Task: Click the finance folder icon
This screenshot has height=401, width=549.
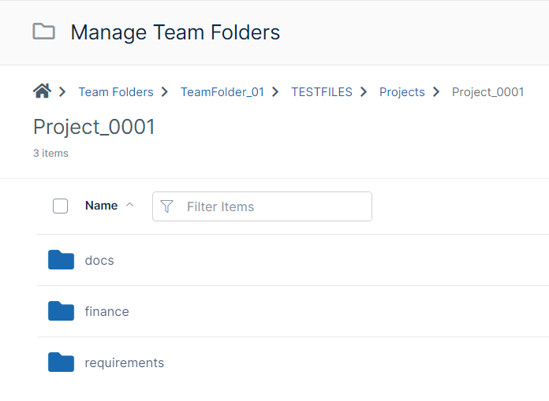Action: 61,311
